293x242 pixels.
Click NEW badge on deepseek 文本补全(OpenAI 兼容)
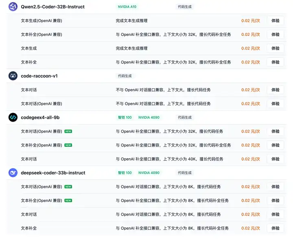coord(68,201)
